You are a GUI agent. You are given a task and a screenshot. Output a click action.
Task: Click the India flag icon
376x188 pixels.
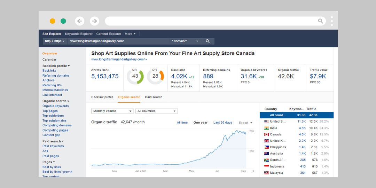[266, 128]
